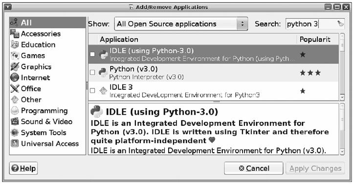This screenshot has width=354, height=184.
Task: Select the Office category
Action: click(47, 89)
